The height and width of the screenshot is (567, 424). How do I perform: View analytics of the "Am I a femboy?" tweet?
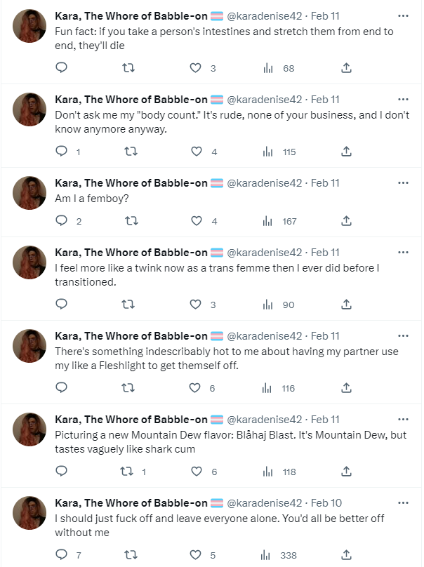click(x=267, y=221)
